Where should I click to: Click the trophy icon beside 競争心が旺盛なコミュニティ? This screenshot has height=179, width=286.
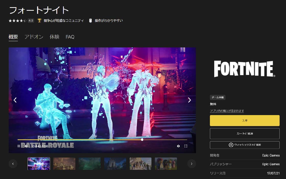pyautogui.click(x=39, y=20)
